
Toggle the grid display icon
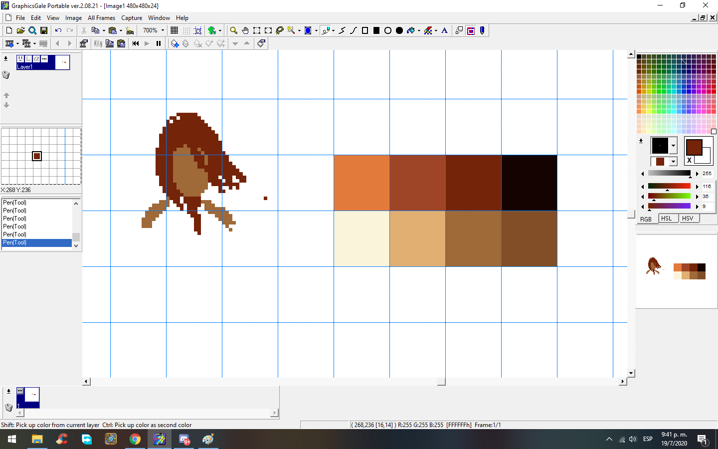click(174, 30)
